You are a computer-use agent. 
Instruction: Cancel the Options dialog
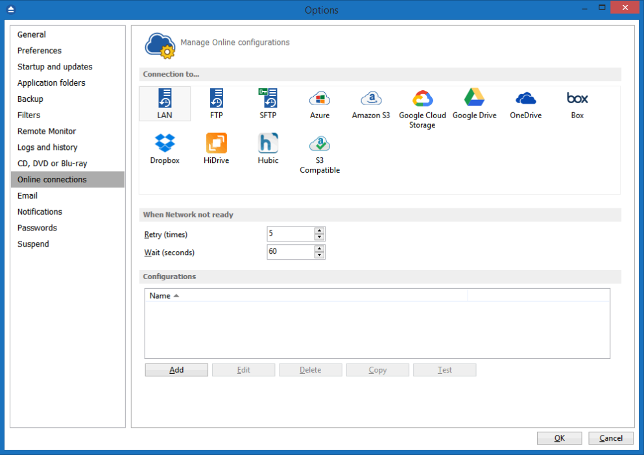tap(610, 438)
